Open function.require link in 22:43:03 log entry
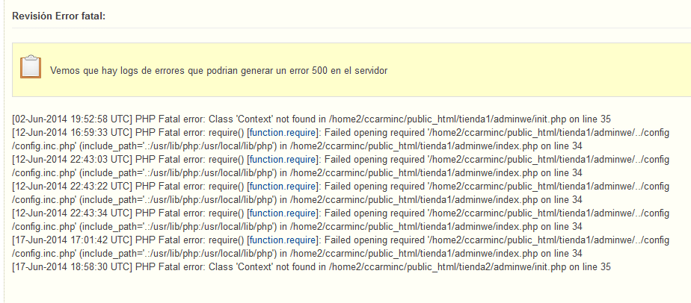The width and height of the screenshot is (691, 303). point(283,159)
